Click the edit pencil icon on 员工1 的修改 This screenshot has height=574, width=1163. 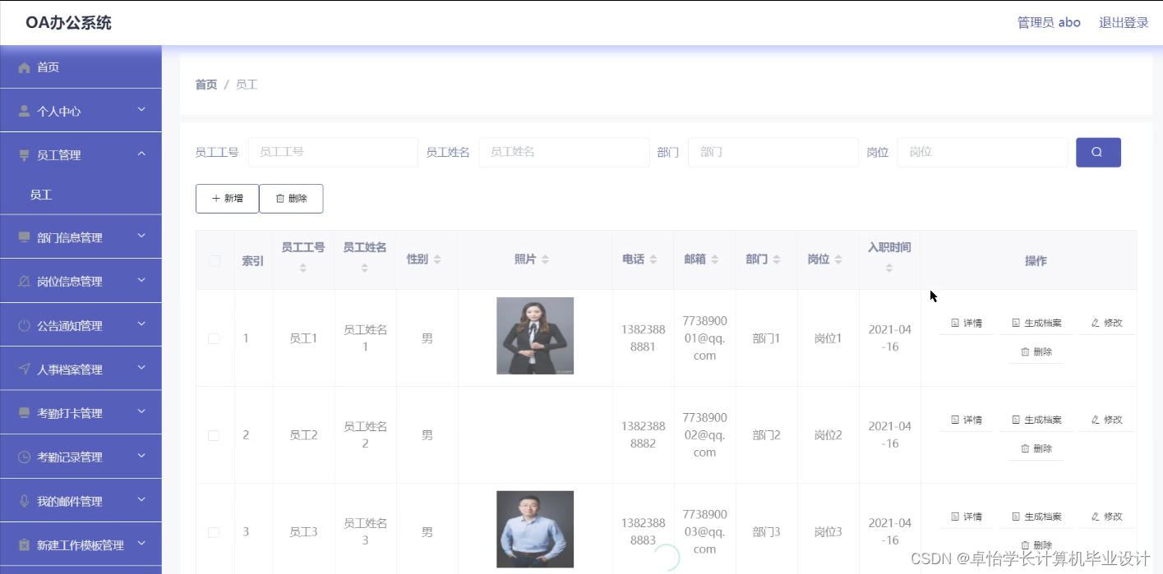click(1095, 322)
